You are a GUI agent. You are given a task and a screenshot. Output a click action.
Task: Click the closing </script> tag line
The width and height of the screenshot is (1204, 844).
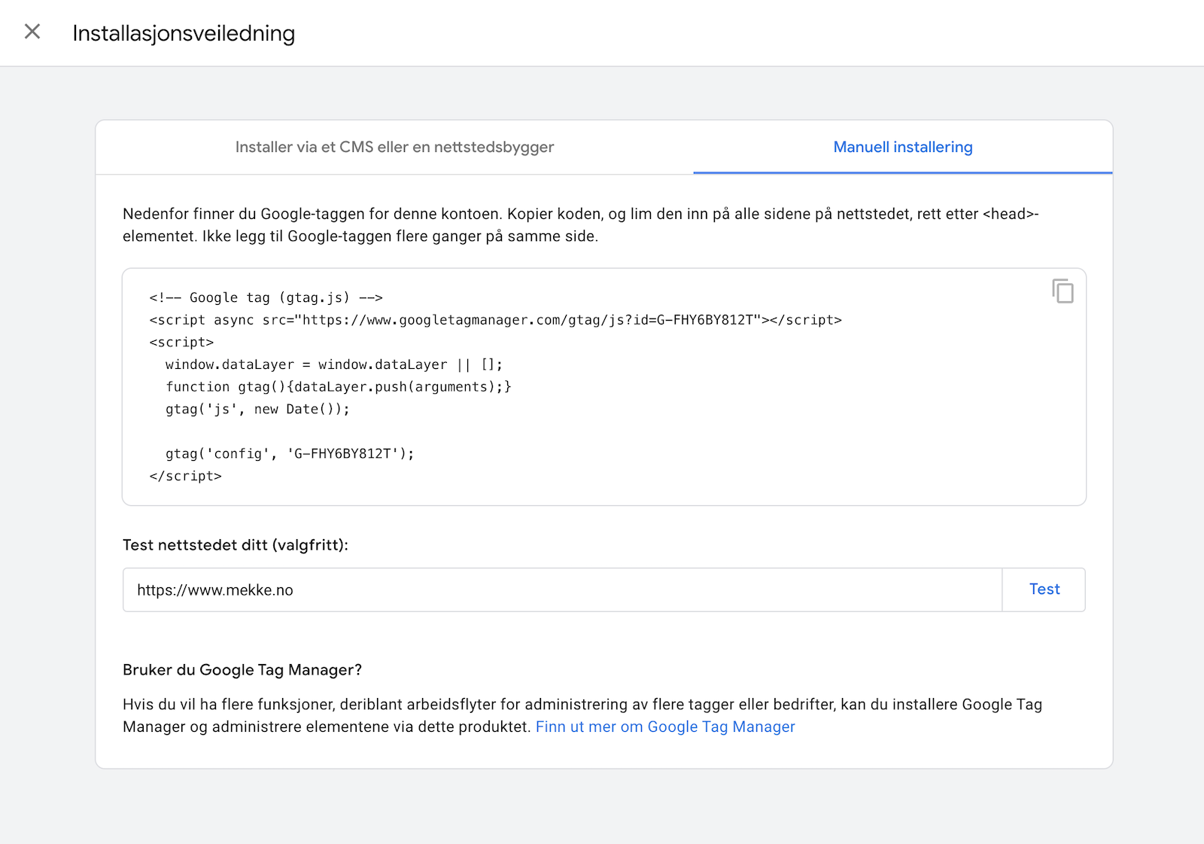click(x=185, y=476)
